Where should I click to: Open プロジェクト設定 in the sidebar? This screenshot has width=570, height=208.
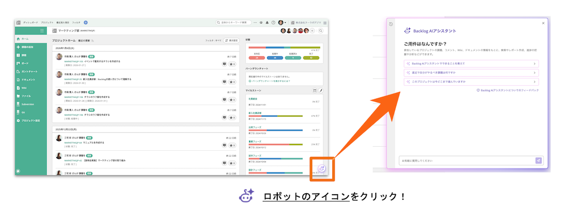click(31, 121)
